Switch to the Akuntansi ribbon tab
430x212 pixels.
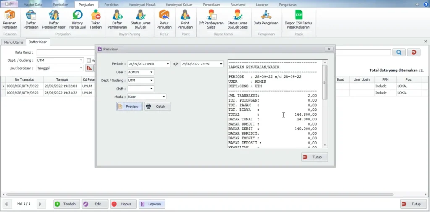238,4
